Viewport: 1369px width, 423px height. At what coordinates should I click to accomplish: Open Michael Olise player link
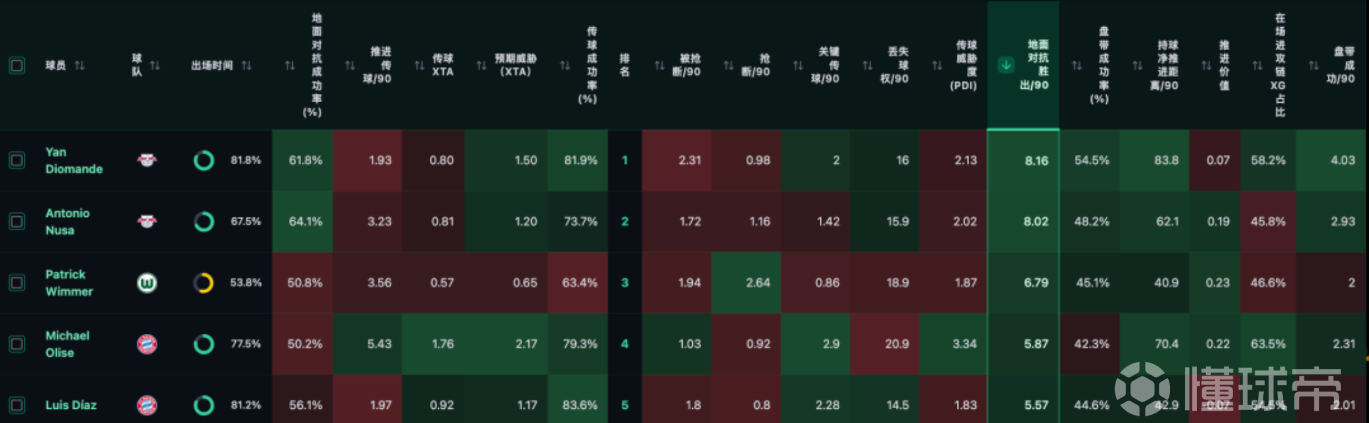coord(68,344)
